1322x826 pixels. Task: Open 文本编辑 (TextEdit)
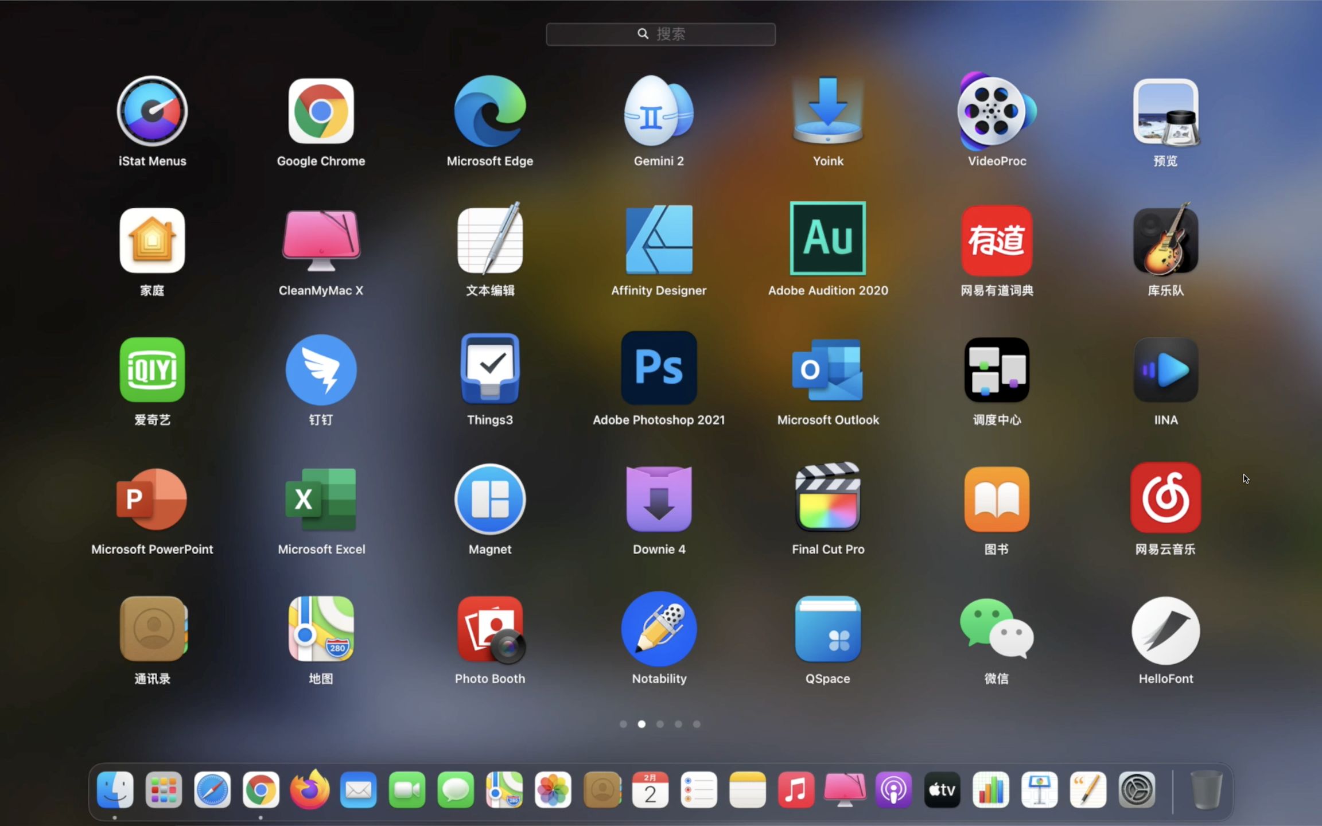click(x=490, y=239)
